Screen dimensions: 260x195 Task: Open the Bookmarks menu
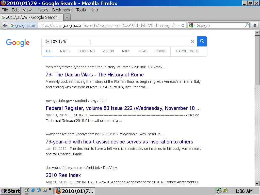(x=62, y=10)
